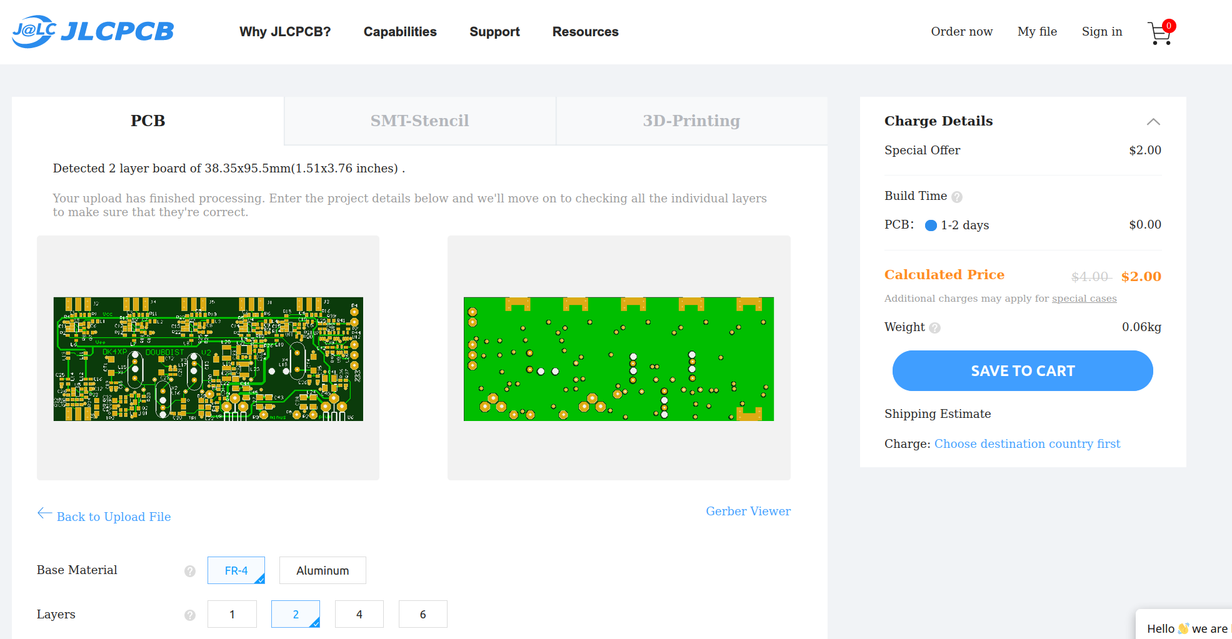The image size is (1232, 639).
Task: Switch to the SMT-Stencil tab
Action: [x=419, y=121]
